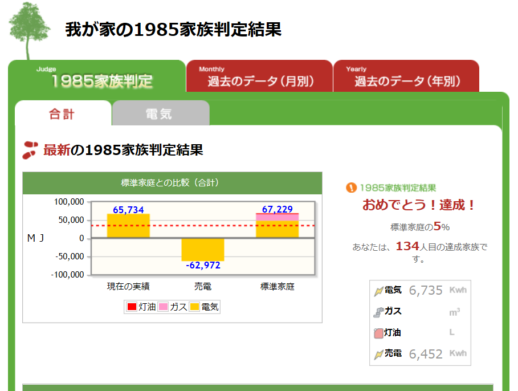Click the pink ガス legend swatch

pos(163,307)
